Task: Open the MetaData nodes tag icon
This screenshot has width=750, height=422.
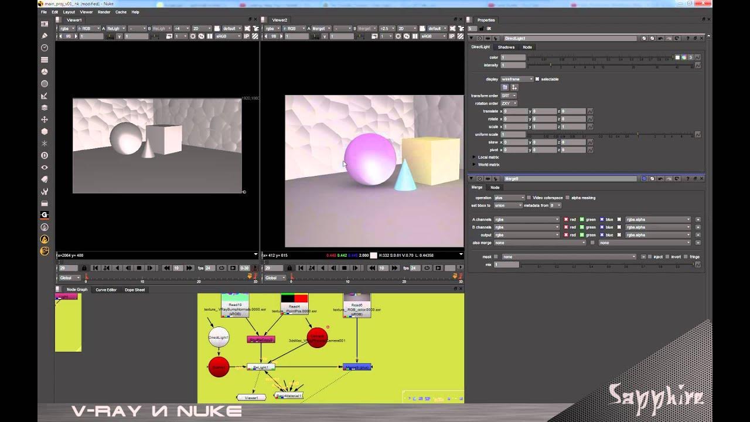Action: click(x=45, y=179)
